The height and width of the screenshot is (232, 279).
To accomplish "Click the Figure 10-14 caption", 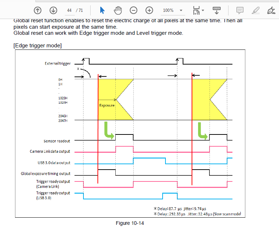I will point(130,223).
